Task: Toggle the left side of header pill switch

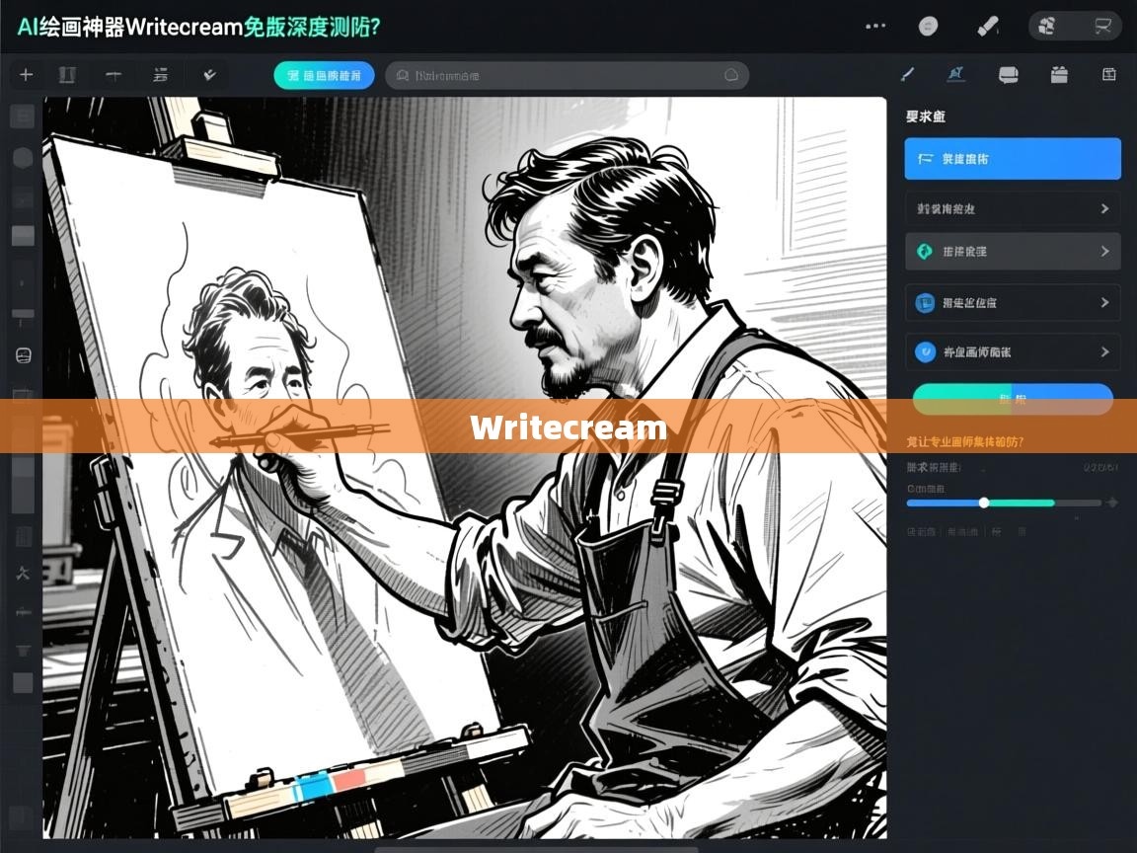Action: tap(1048, 27)
